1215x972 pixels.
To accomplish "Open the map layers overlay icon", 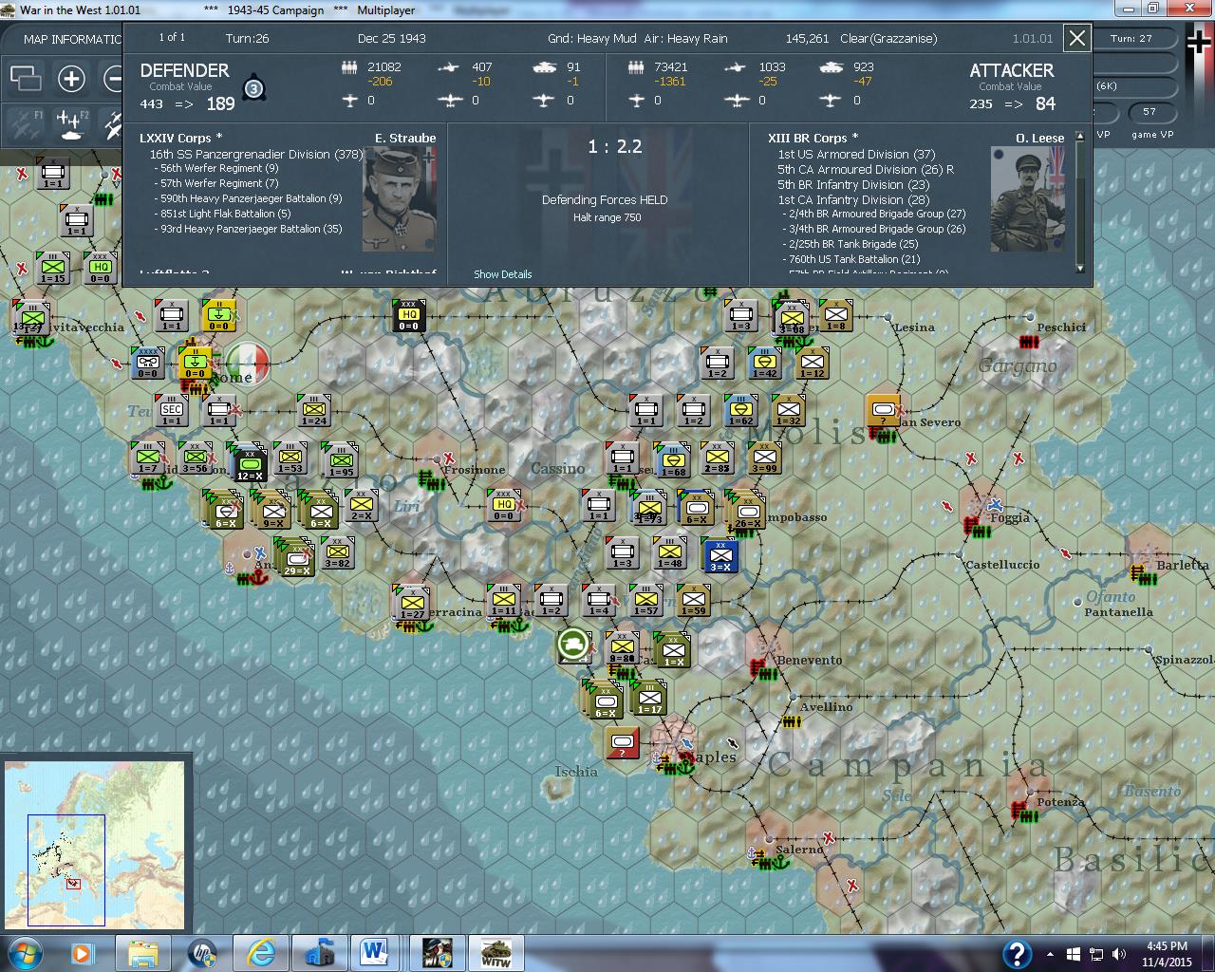I will [26, 78].
